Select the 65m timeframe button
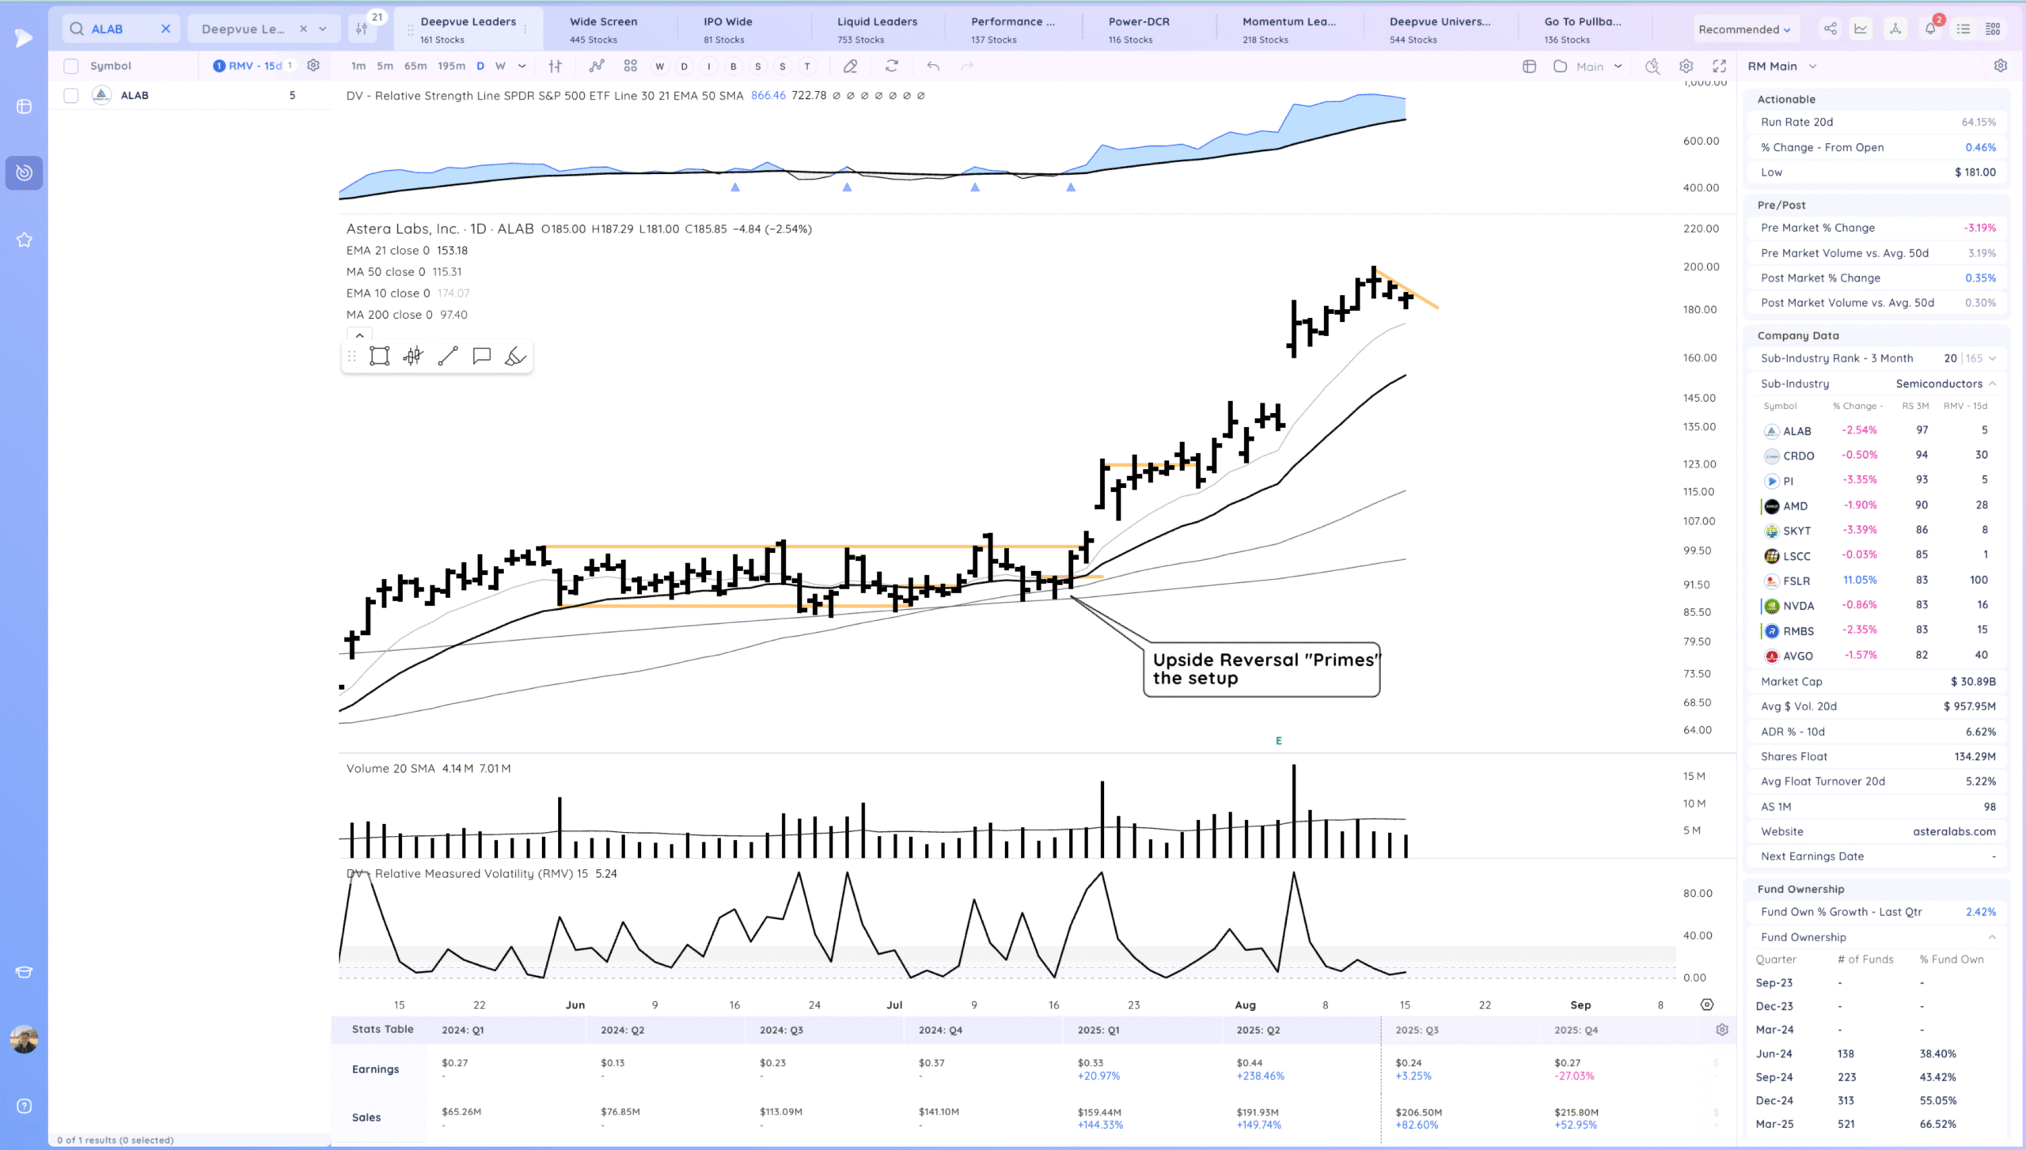 pyautogui.click(x=415, y=66)
